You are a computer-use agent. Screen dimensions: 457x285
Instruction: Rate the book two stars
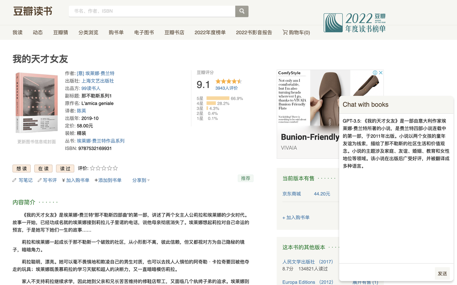coord(98,168)
